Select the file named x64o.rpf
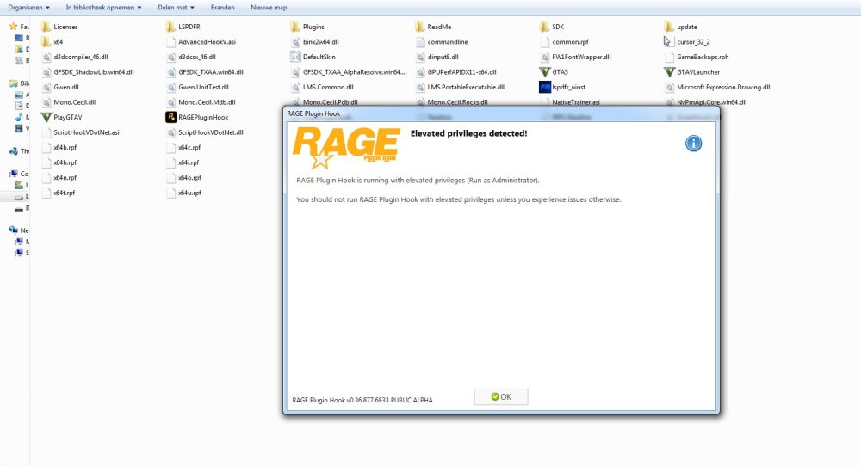 pos(189,177)
